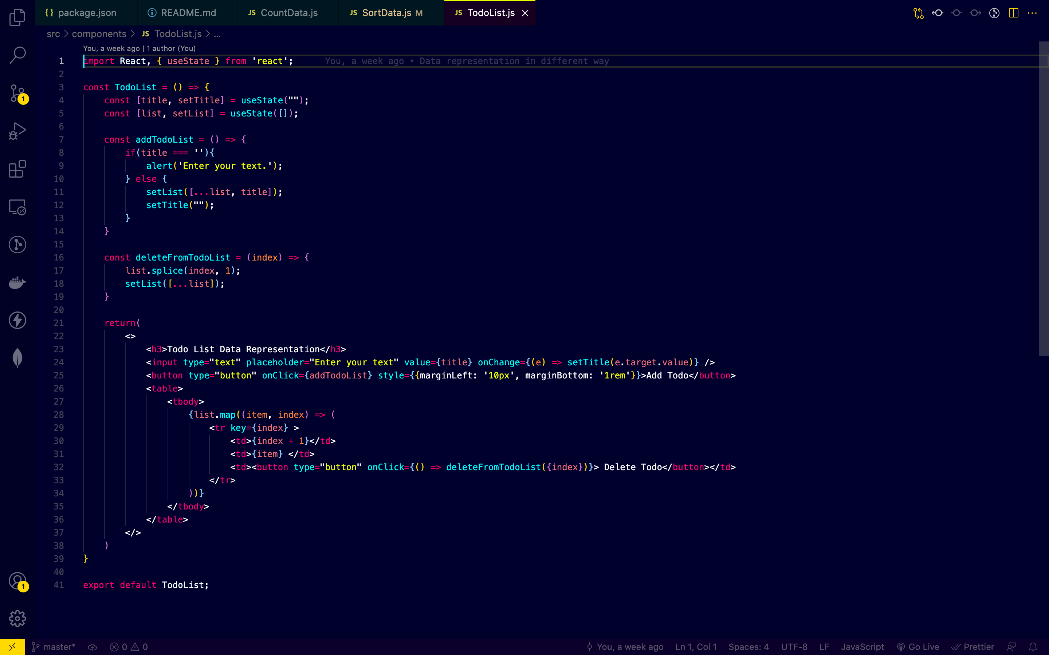The width and height of the screenshot is (1049, 655).
Task: Open the Remote Explorer panel
Action: [x=17, y=207]
